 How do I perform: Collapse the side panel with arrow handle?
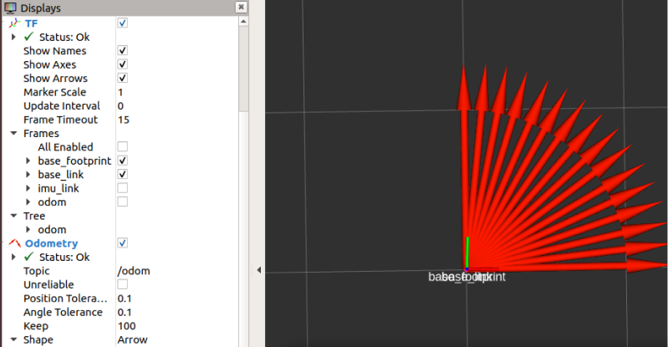(x=258, y=270)
